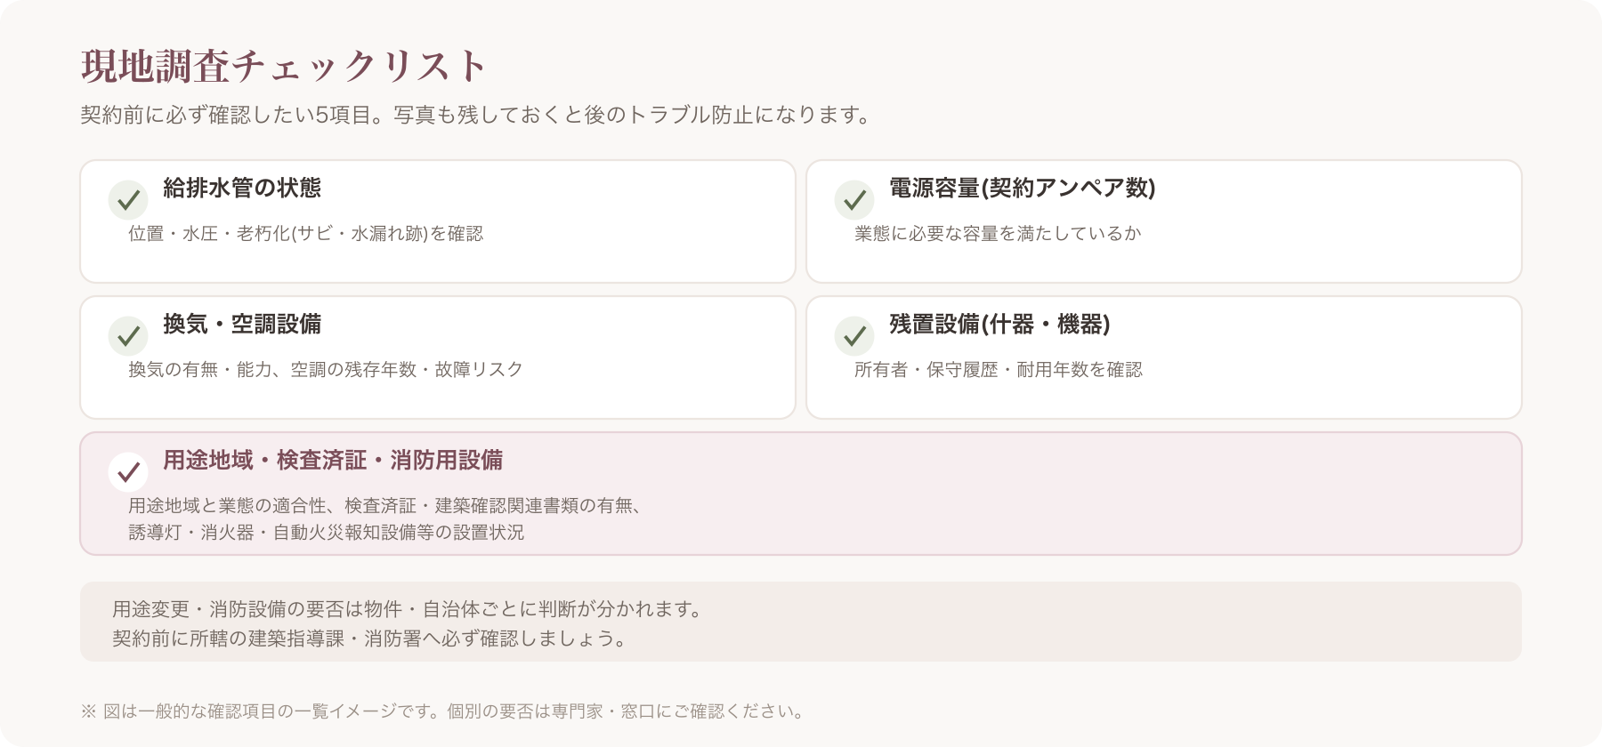1602x747 pixels.
Task: Select the 給排水管の状態 card
Action: (438, 221)
